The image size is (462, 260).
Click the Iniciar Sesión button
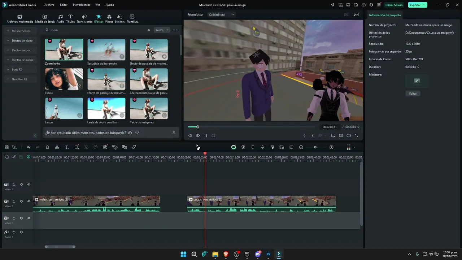394,5
